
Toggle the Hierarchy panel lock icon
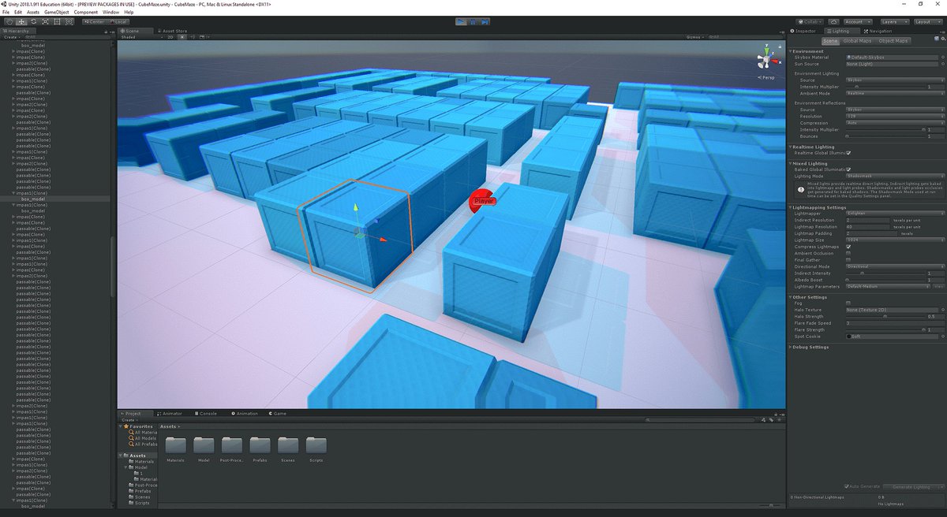coord(107,31)
